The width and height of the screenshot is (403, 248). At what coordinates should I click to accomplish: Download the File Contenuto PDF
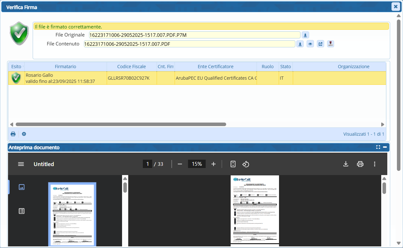[x=300, y=44]
